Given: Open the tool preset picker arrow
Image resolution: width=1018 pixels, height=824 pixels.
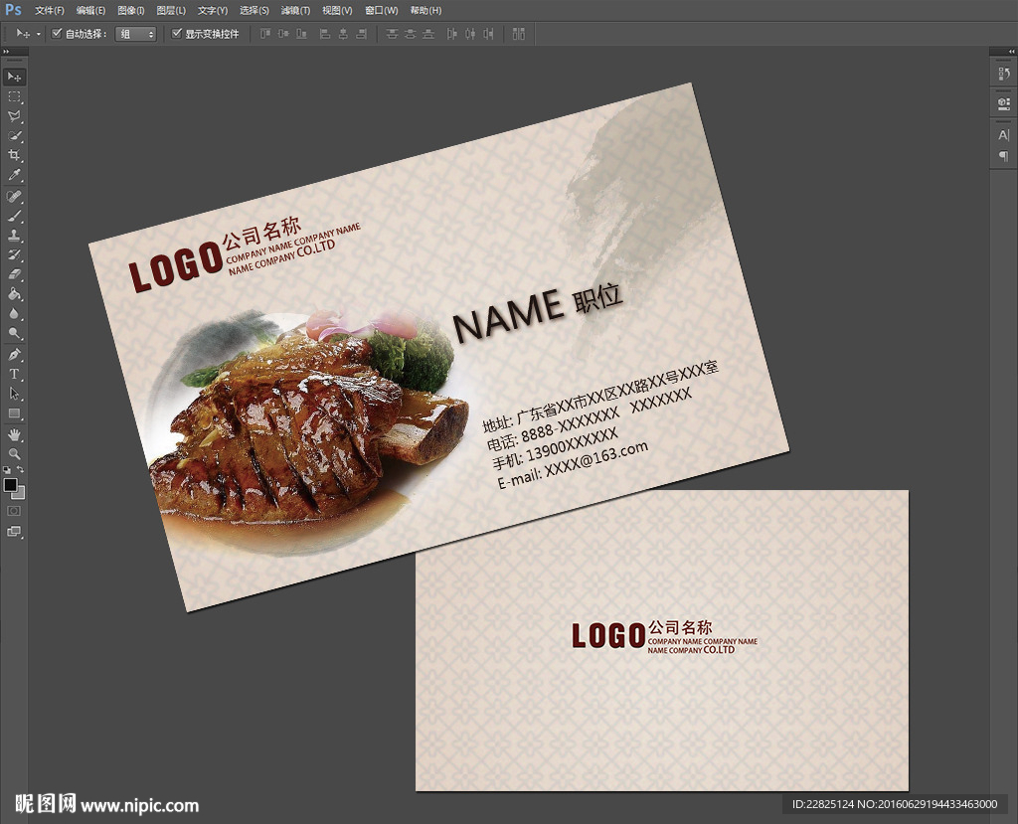Looking at the screenshot, I should (39, 34).
